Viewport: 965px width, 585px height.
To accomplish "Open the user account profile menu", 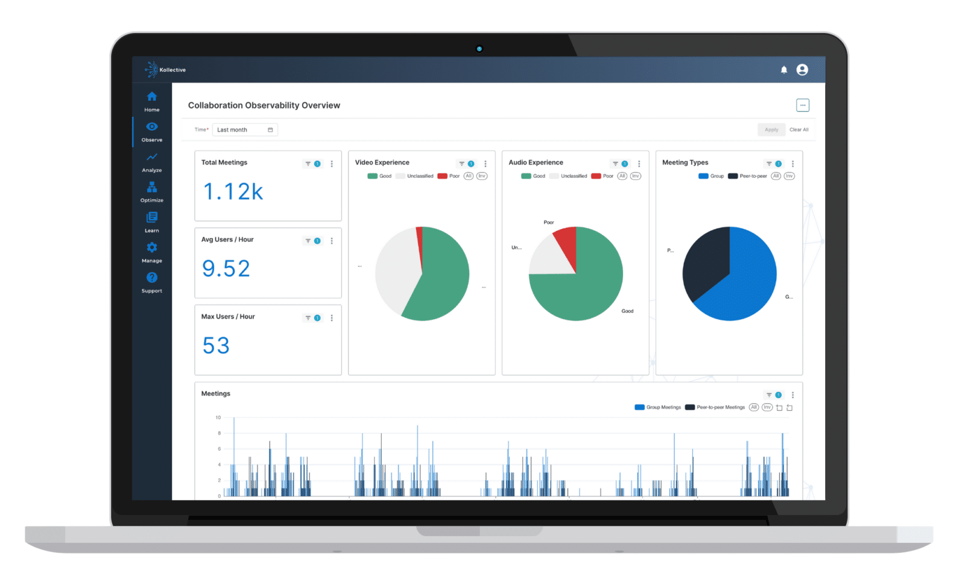I will [x=803, y=69].
